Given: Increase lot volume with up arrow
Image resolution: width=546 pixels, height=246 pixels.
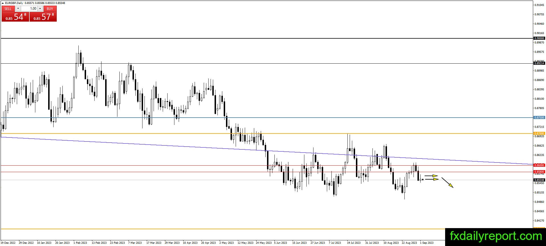Looking at the screenshot, I should coord(40,9).
